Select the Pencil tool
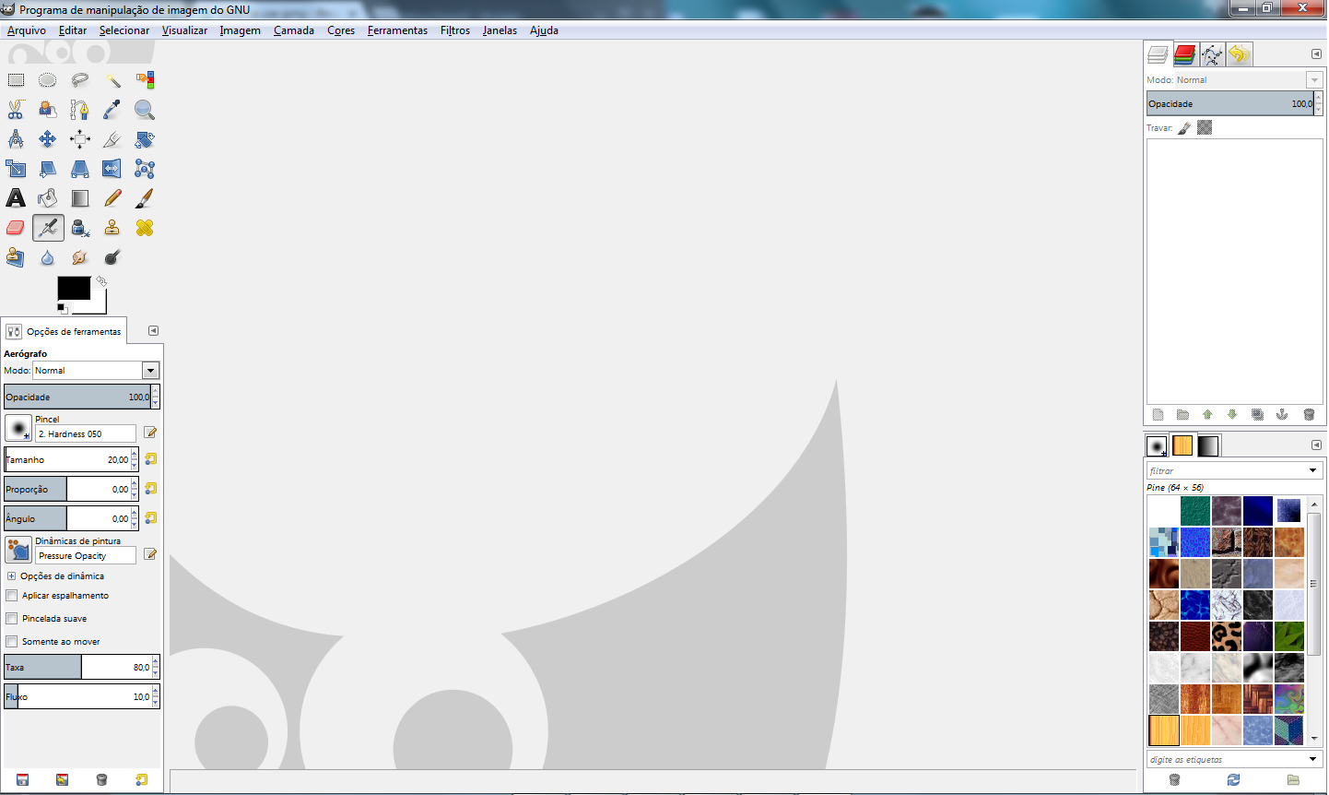This screenshot has height=795, width=1329. [x=112, y=198]
